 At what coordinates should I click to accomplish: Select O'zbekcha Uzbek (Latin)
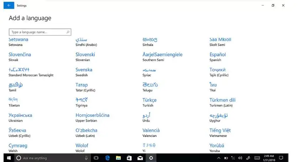[87, 133]
